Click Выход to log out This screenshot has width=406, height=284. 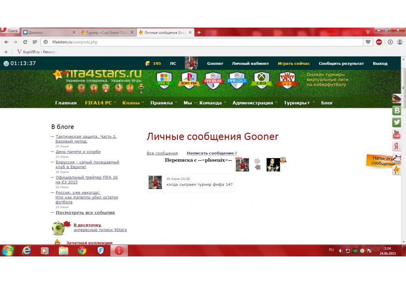pyautogui.click(x=380, y=63)
